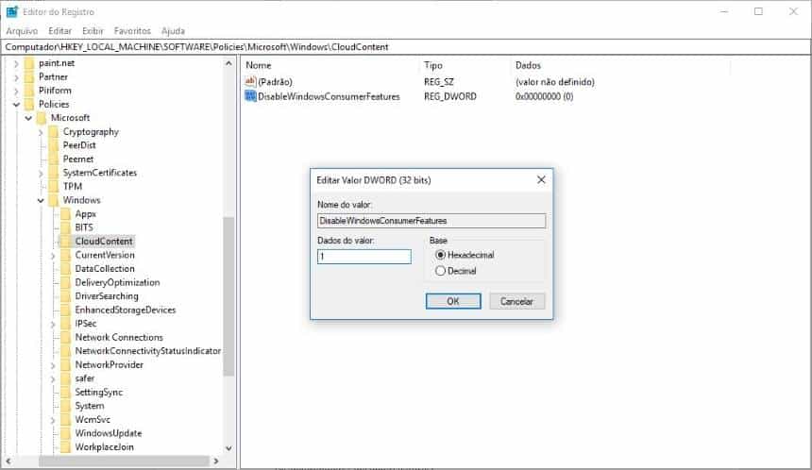
Task: Select the Network Connections key
Action: click(x=119, y=338)
